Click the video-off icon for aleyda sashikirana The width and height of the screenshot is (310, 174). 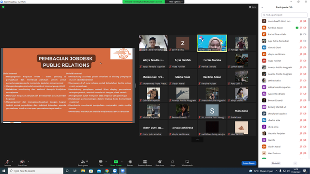click(x=305, y=54)
